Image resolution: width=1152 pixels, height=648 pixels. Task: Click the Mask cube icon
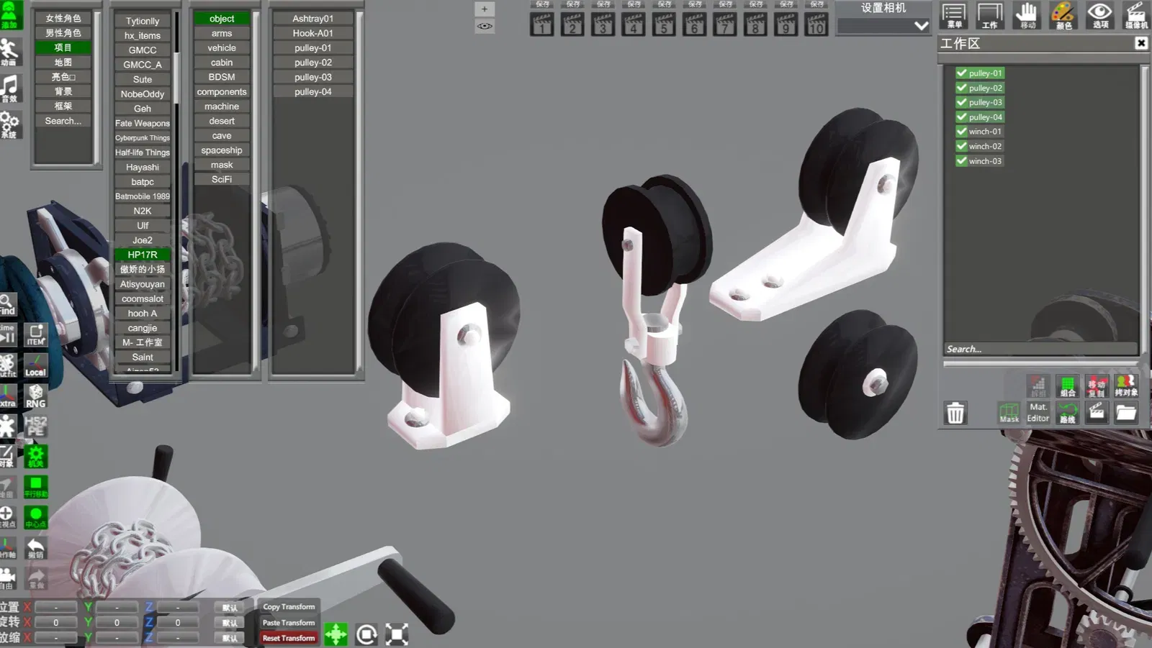pyautogui.click(x=1009, y=413)
